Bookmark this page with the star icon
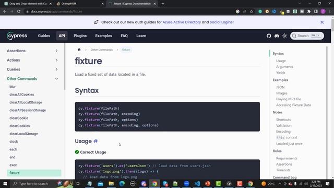This screenshot has width=334, height=188. coord(252,11)
